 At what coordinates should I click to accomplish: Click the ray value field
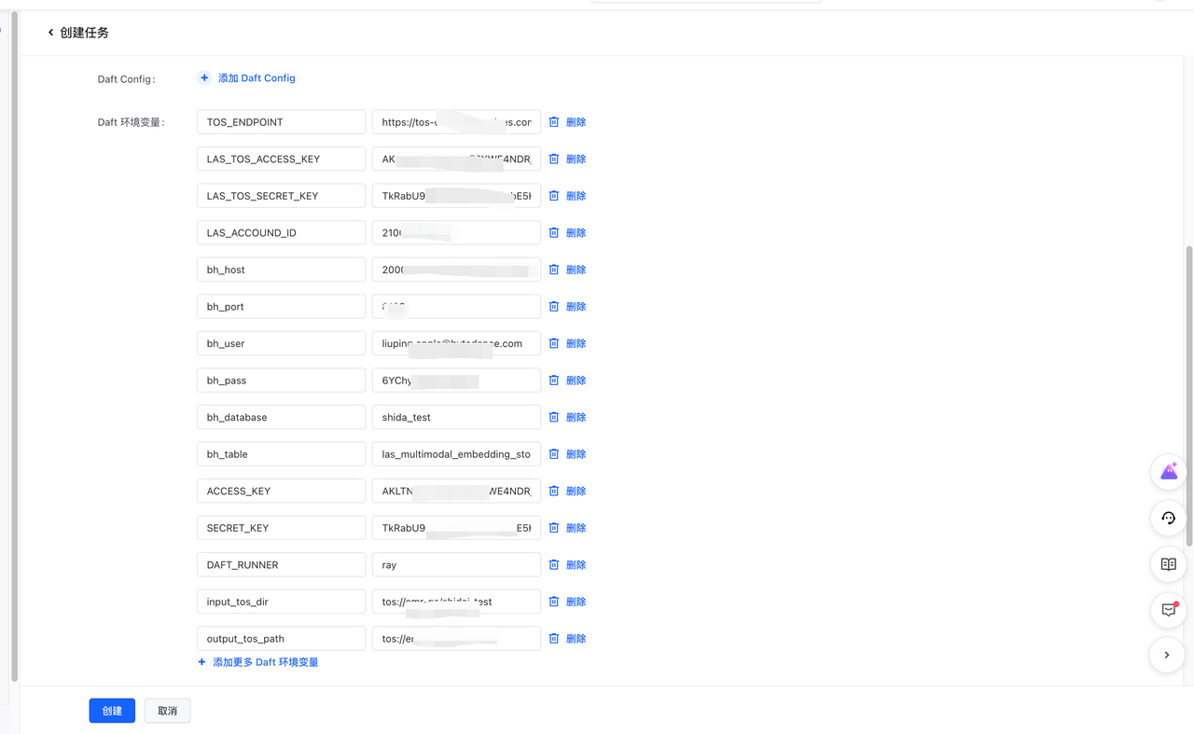(x=456, y=565)
